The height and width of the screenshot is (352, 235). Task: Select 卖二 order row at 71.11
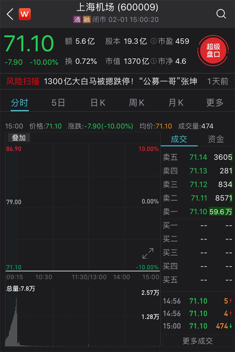pos(198,198)
